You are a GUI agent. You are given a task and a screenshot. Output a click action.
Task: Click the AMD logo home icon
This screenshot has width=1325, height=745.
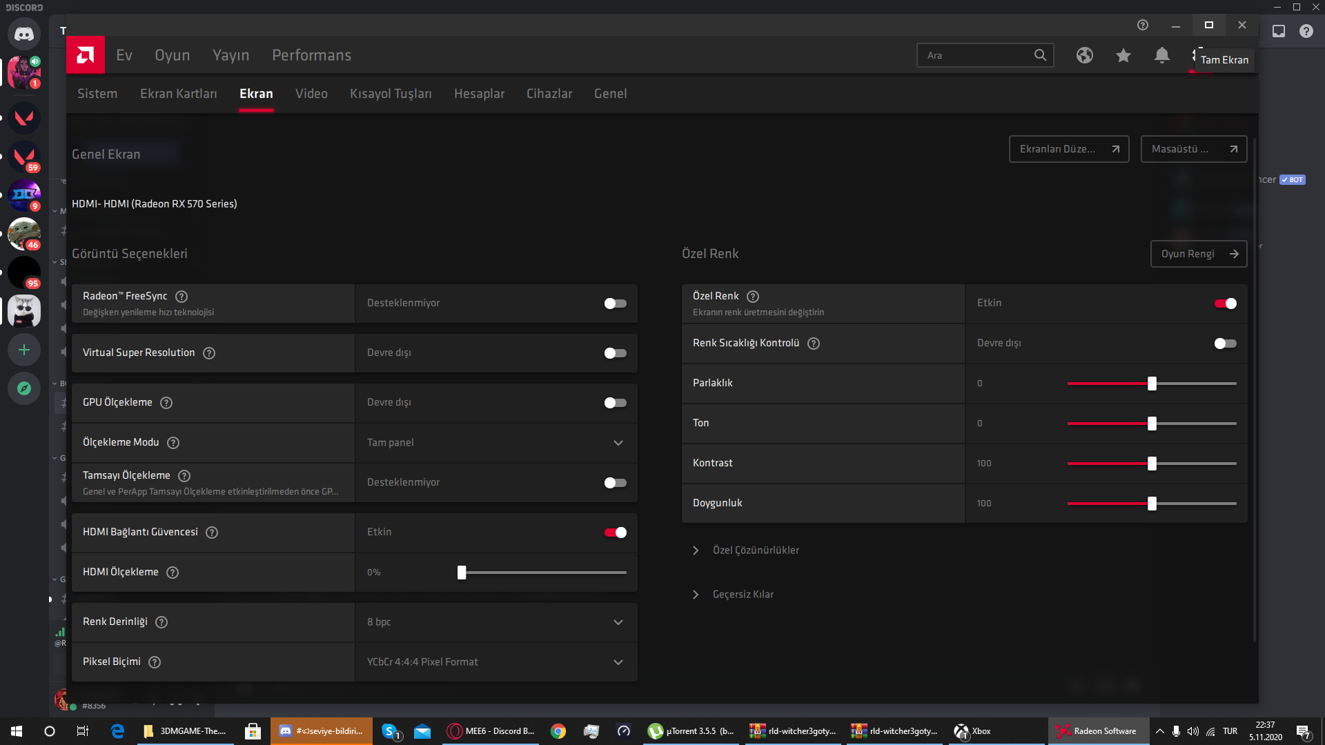(x=86, y=55)
